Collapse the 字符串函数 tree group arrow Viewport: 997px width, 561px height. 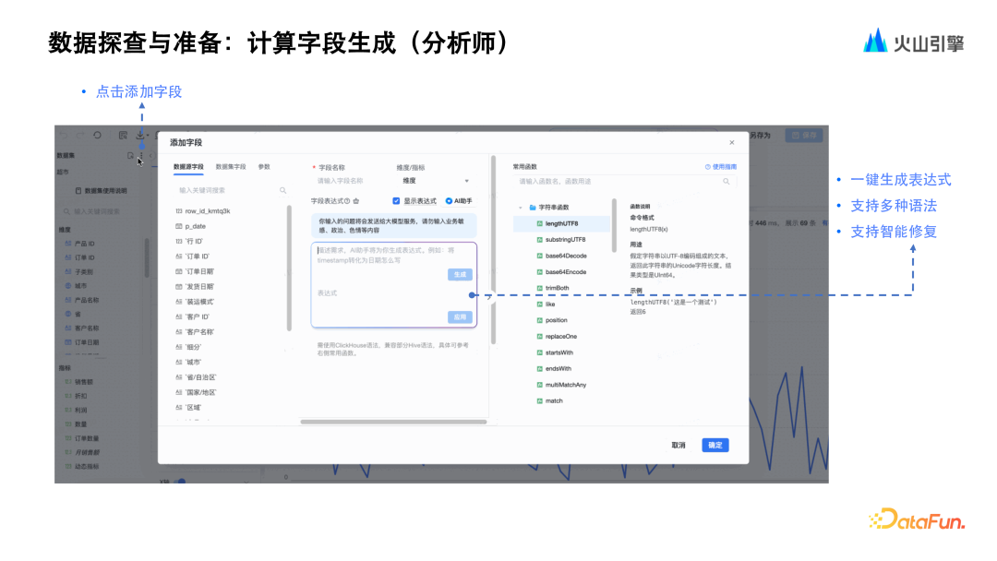(521, 208)
